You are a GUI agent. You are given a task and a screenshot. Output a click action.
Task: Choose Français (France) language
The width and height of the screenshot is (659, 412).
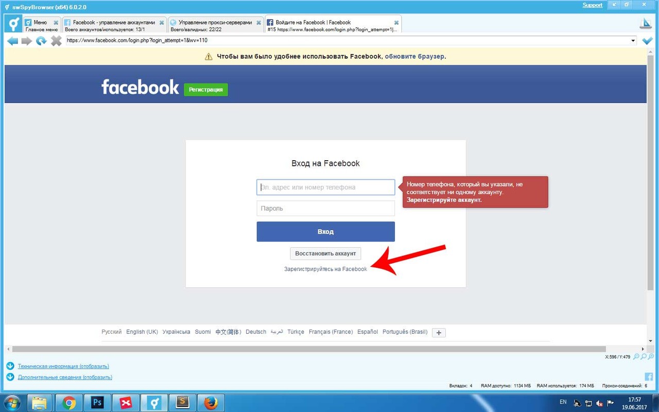pyautogui.click(x=331, y=332)
